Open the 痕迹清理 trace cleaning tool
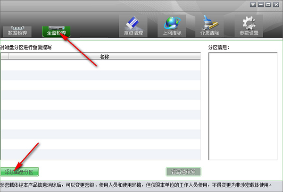 click(133, 25)
